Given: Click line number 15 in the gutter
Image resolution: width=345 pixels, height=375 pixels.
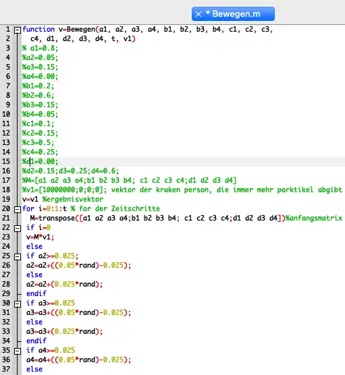Looking at the screenshot, I should click(6, 161).
